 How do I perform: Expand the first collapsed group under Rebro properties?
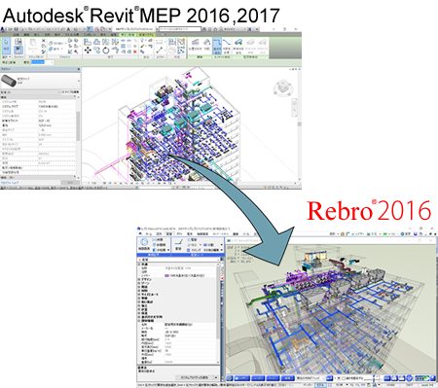click(139, 279)
